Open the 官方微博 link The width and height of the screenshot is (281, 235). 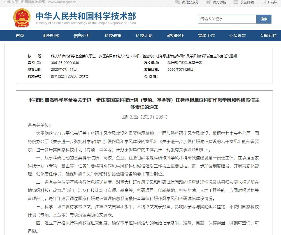(x=219, y=2)
